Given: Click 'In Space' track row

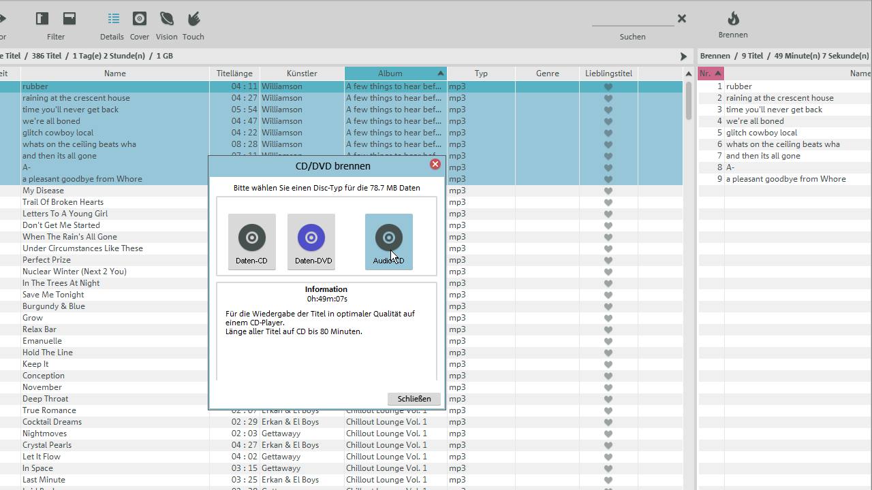Looking at the screenshot, I should [x=37, y=468].
